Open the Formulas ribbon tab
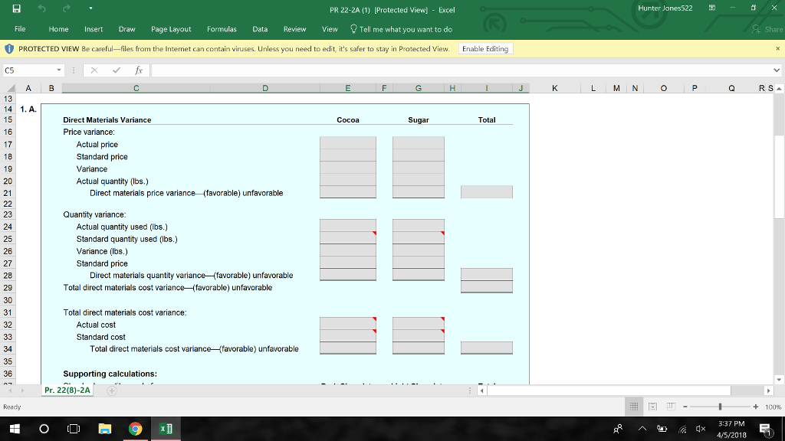Viewport: 785px width, 441px height. pyautogui.click(x=222, y=29)
